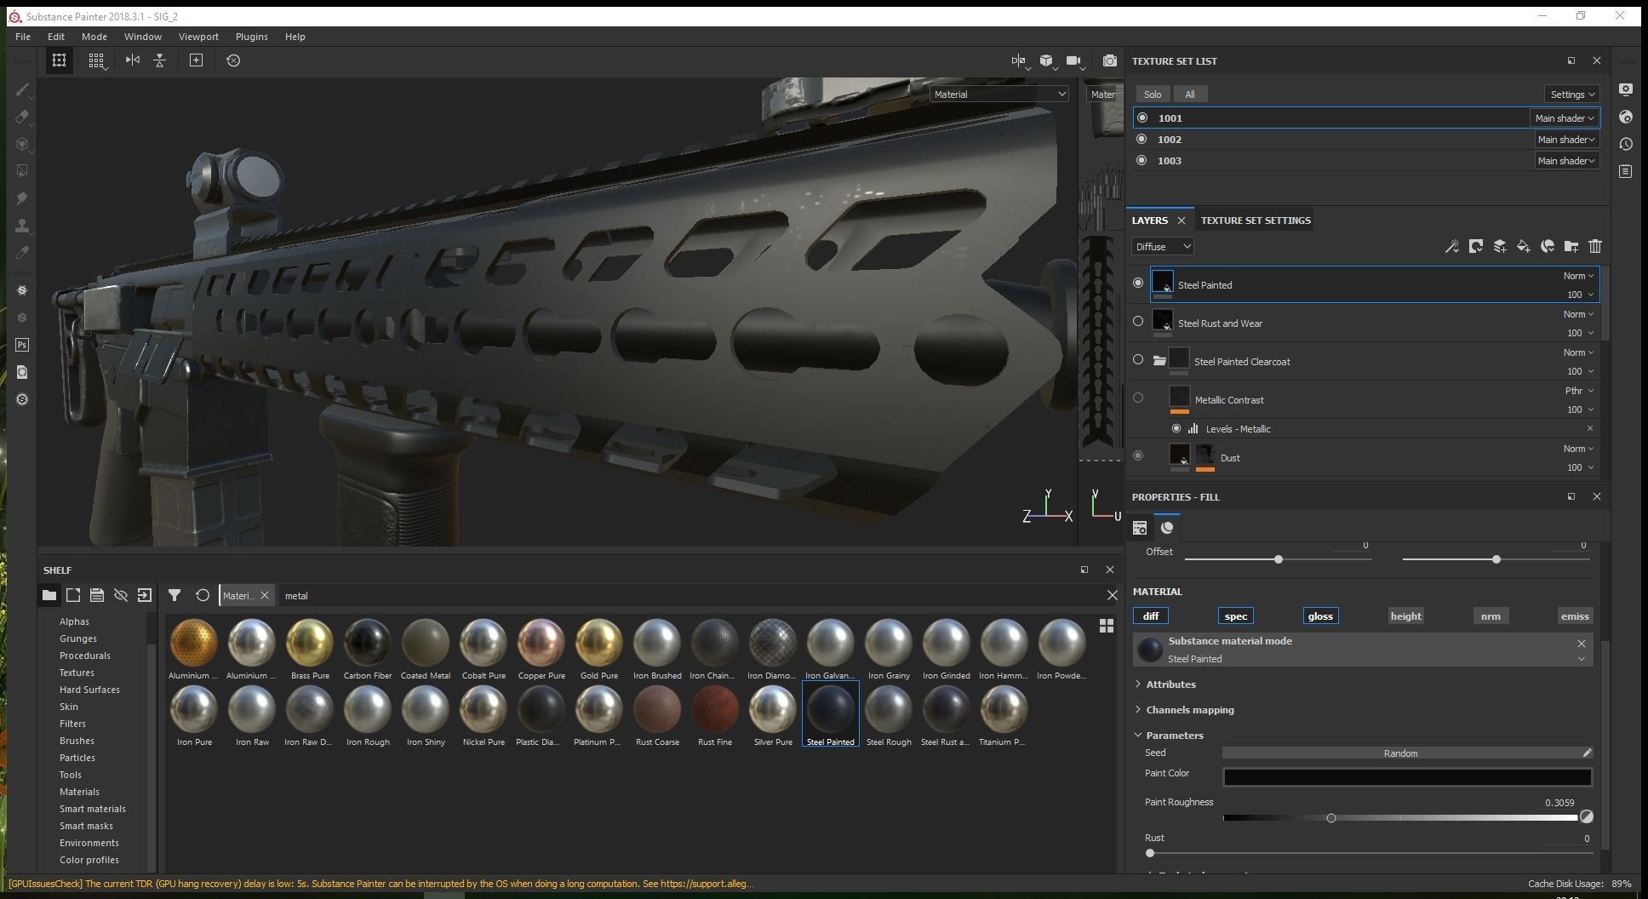Select Smart materials in shelf categories

tap(93, 809)
